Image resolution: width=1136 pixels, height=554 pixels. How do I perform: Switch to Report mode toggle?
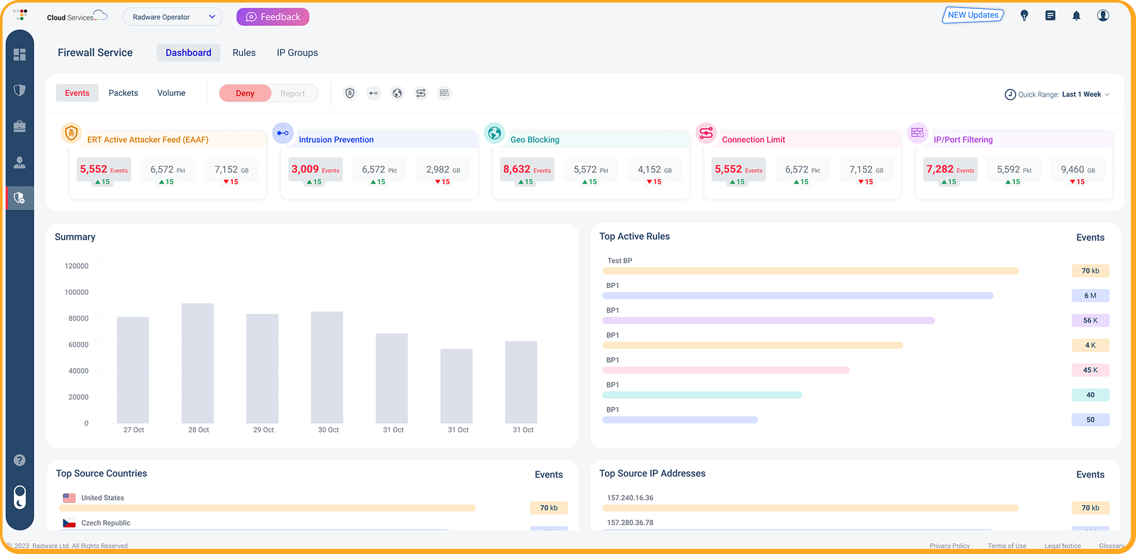(293, 93)
